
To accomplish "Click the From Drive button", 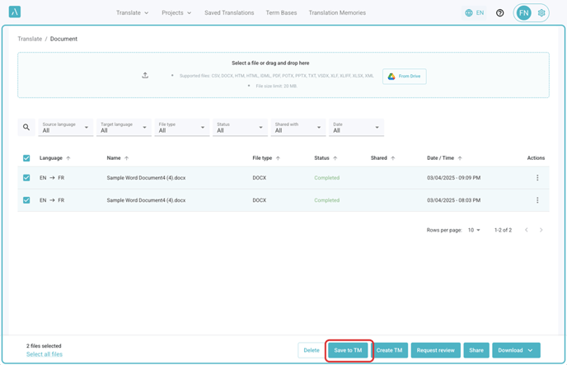I will (x=405, y=77).
